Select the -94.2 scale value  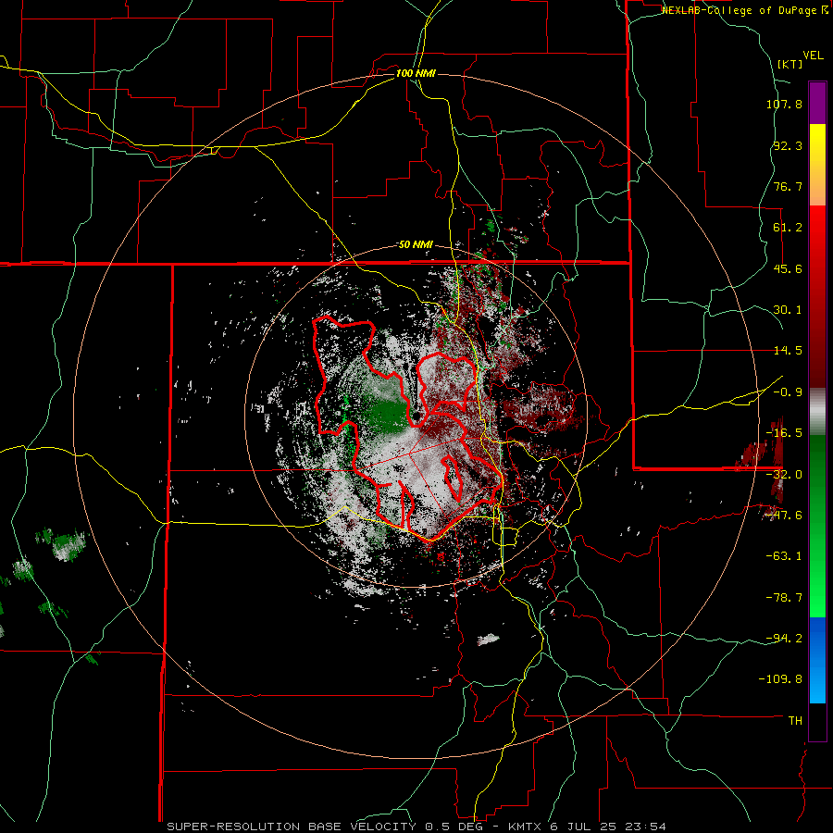pos(784,639)
